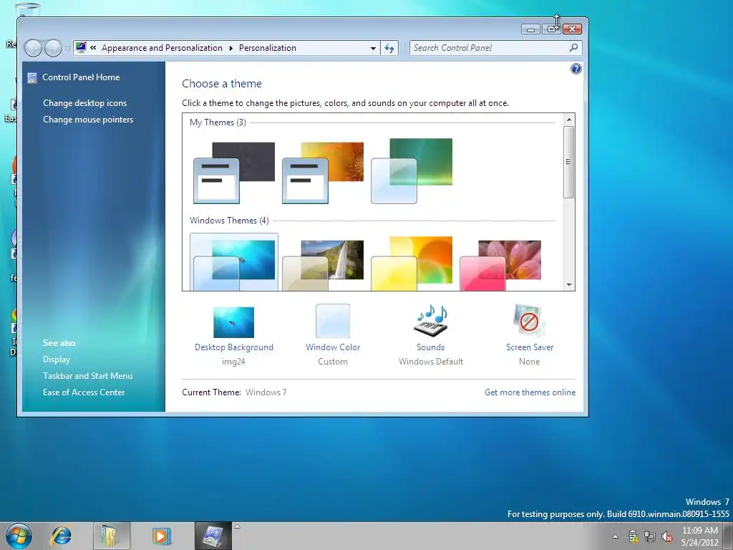733x550 pixels.
Task: Select the yellow-orange abstract theme
Action: [x=412, y=264]
